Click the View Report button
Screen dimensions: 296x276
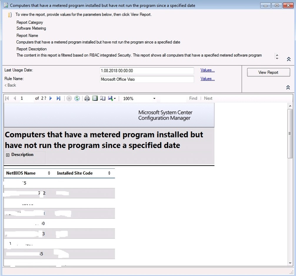268,73
